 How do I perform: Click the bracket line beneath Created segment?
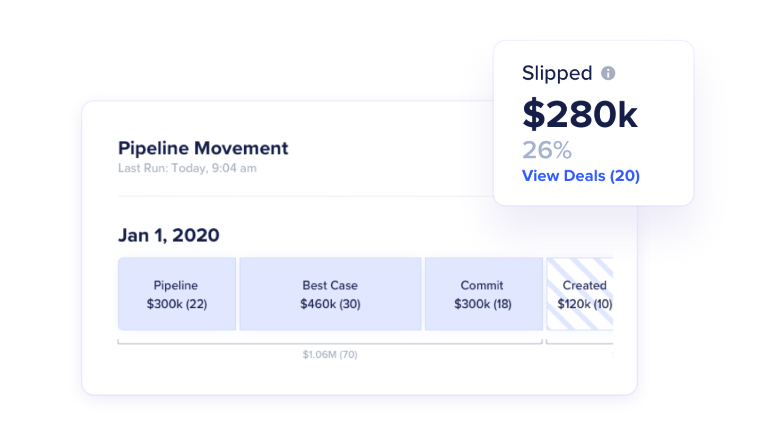(580, 343)
